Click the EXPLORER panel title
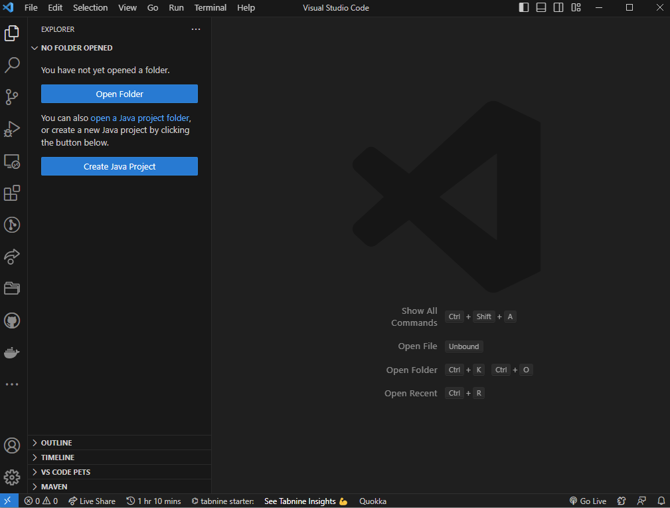This screenshot has width=670, height=508. 58,29
